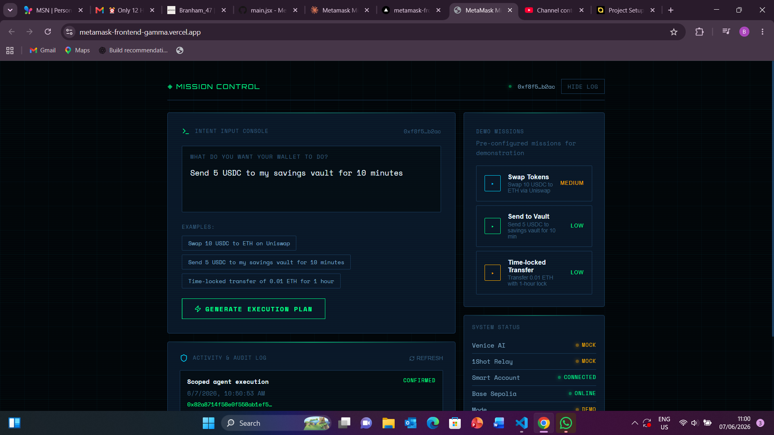Viewport: 774px width, 435px height.
Task: Open Windows Start menu
Action: point(208,423)
